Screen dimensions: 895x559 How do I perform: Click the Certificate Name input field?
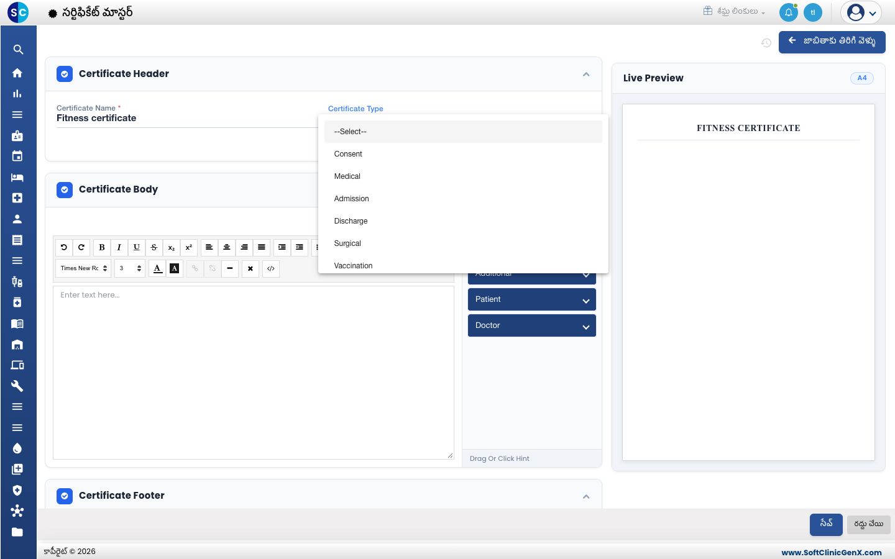point(186,118)
